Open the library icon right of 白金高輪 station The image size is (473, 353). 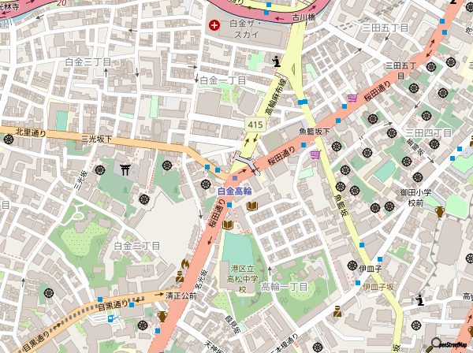click(252, 206)
